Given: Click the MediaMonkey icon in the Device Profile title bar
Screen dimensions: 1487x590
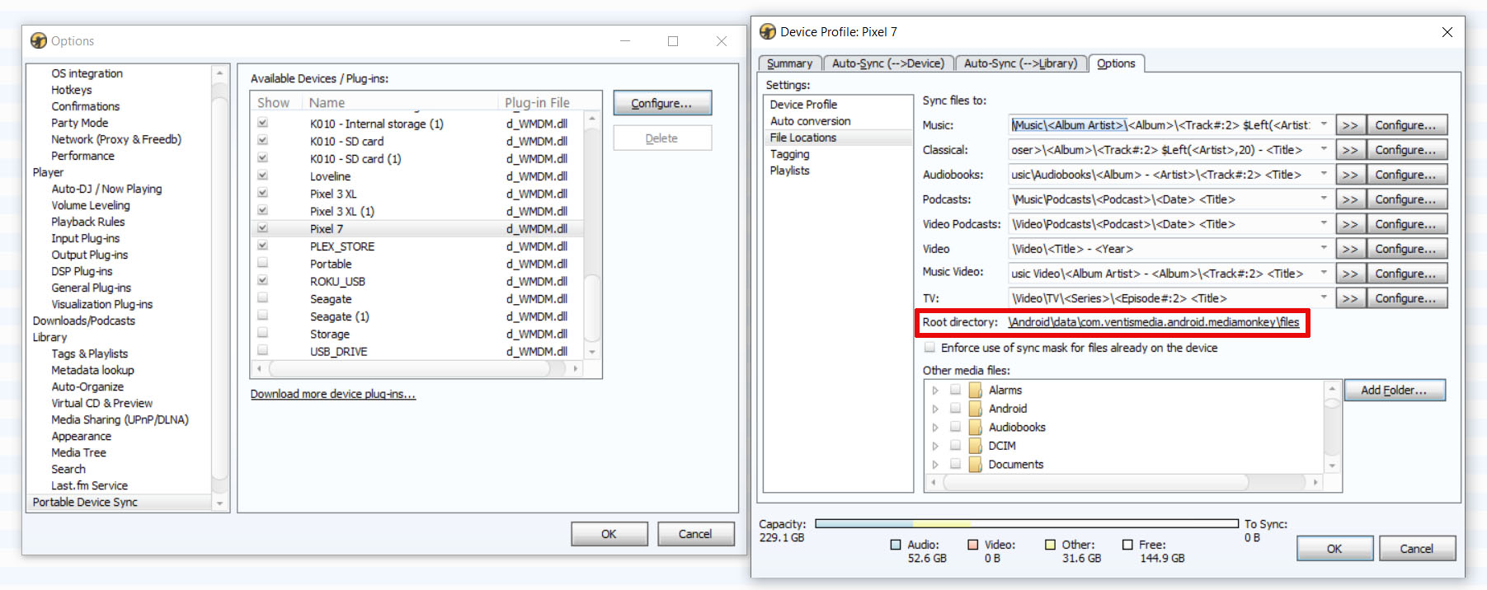Looking at the screenshot, I should (768, 31).
